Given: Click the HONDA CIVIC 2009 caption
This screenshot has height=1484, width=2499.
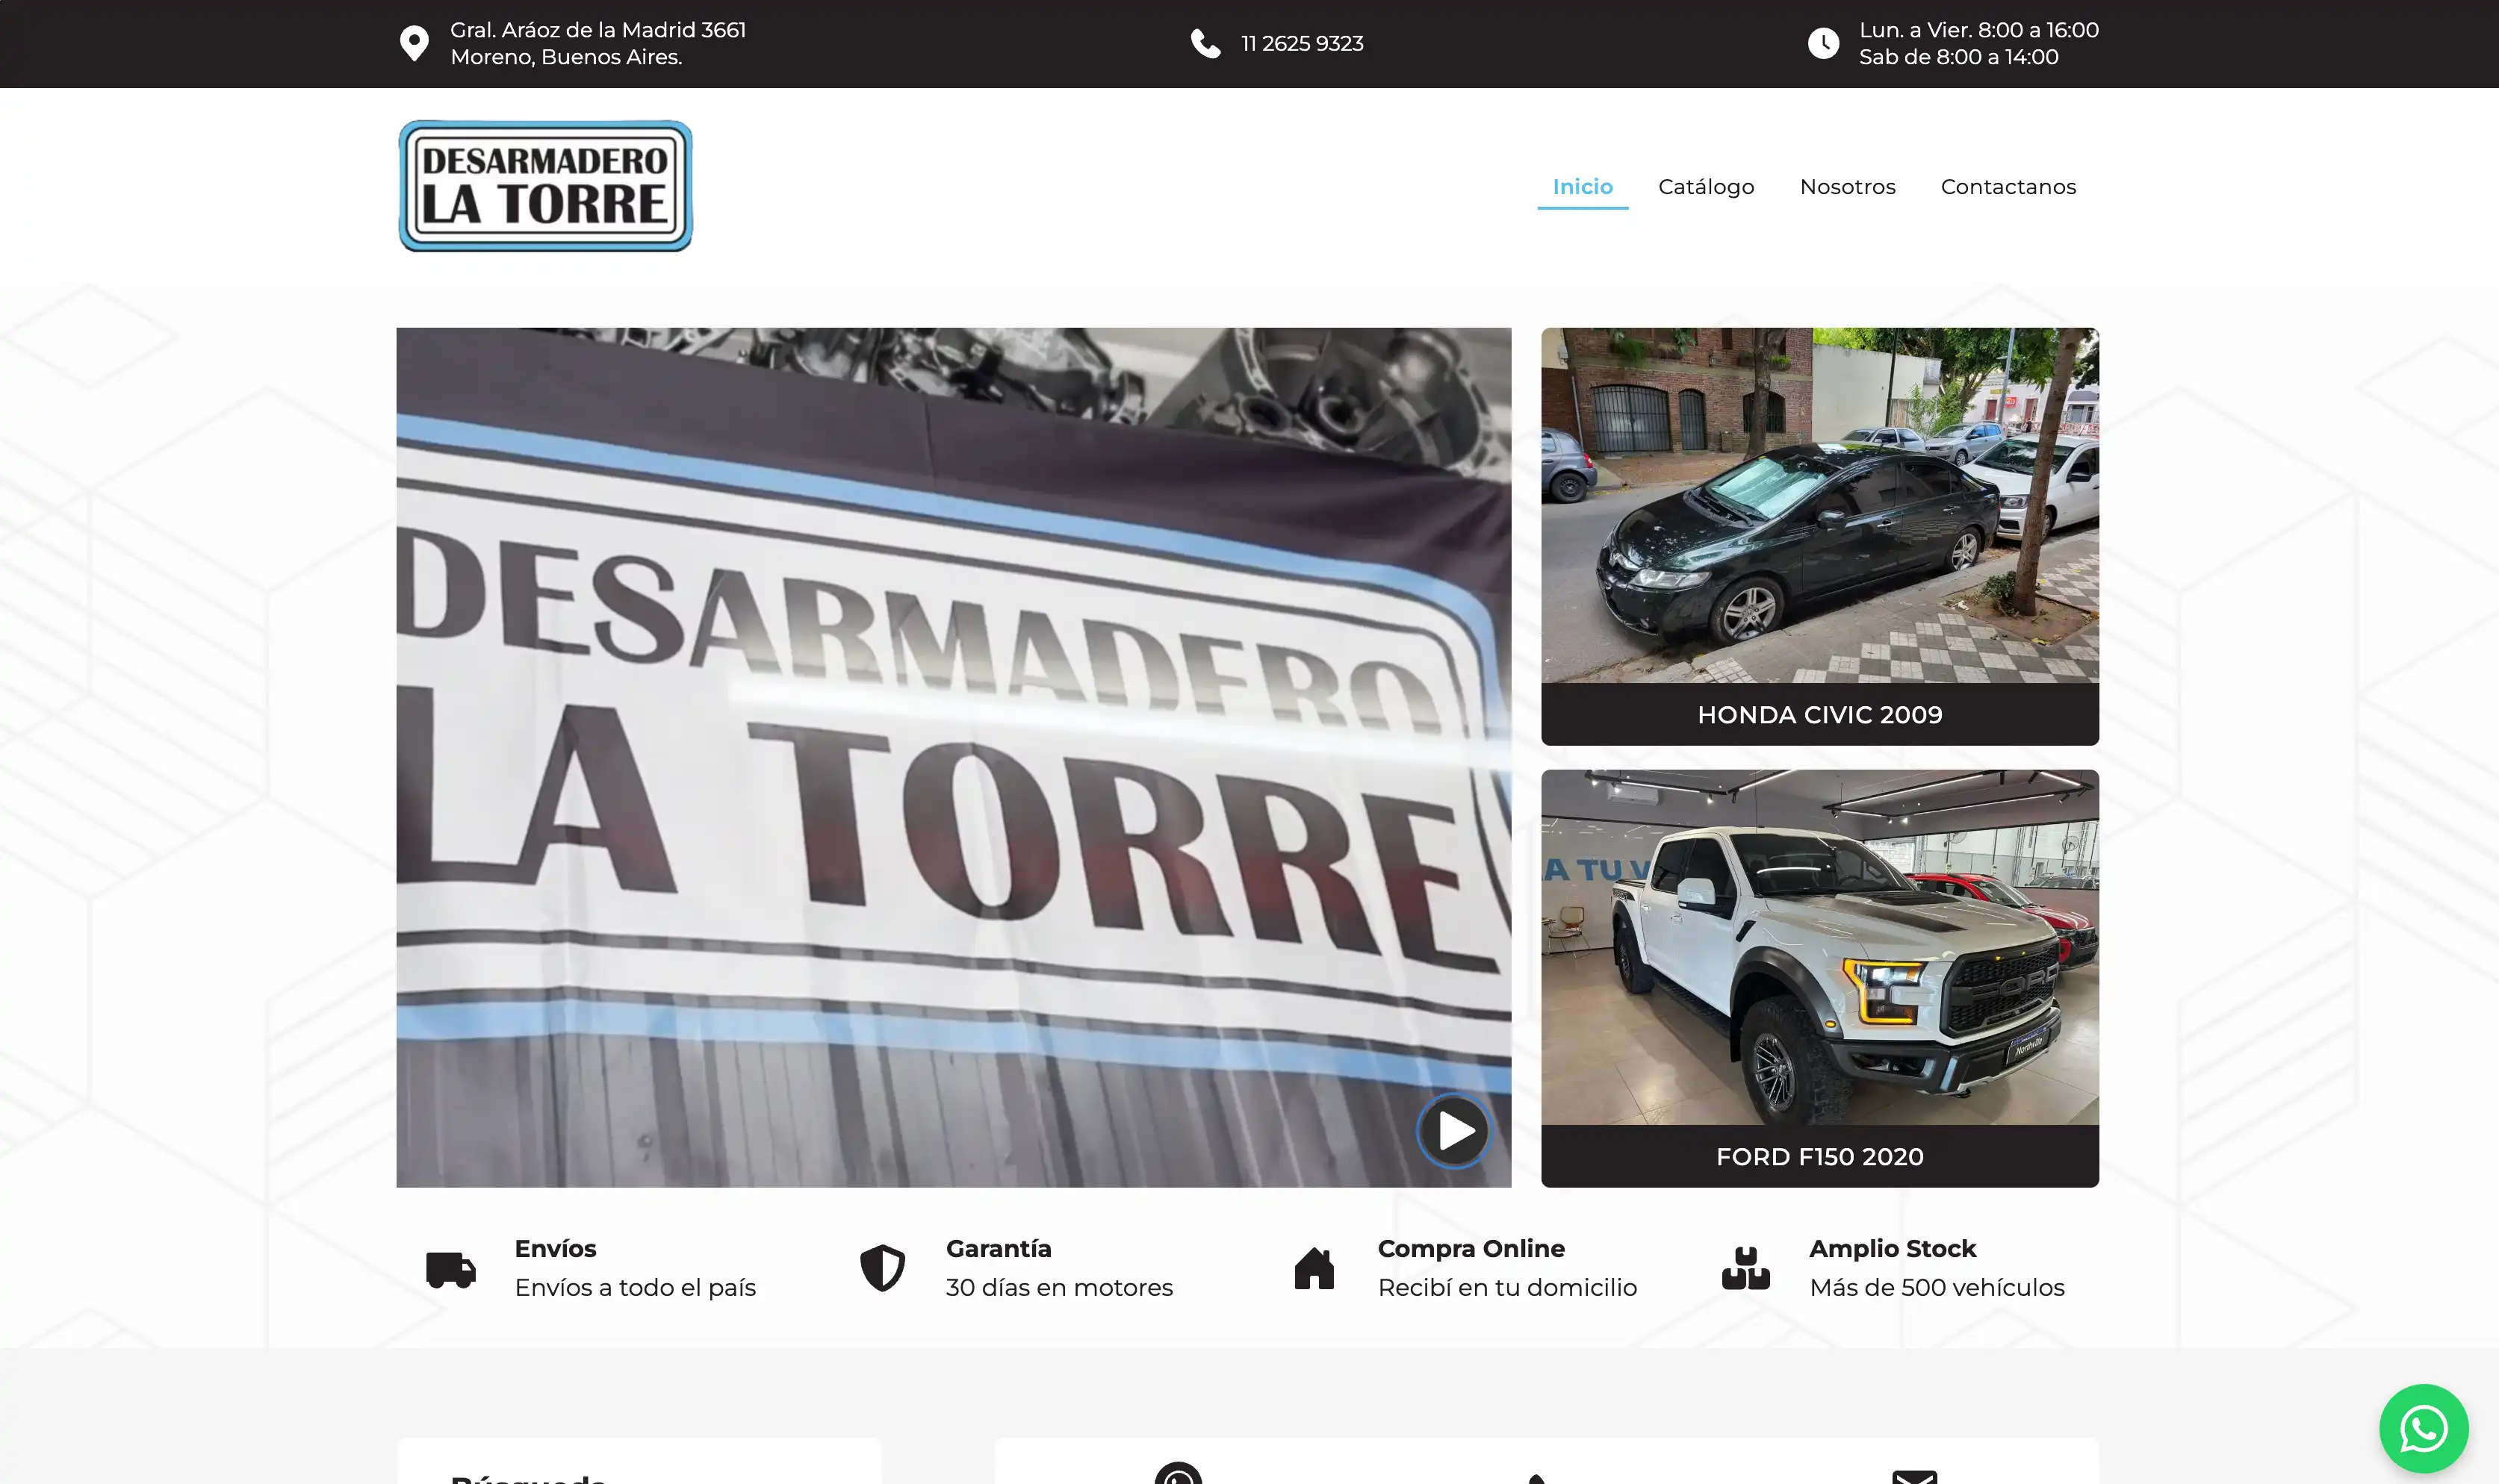Looking at the screenshot, I should coord(1819,715).
